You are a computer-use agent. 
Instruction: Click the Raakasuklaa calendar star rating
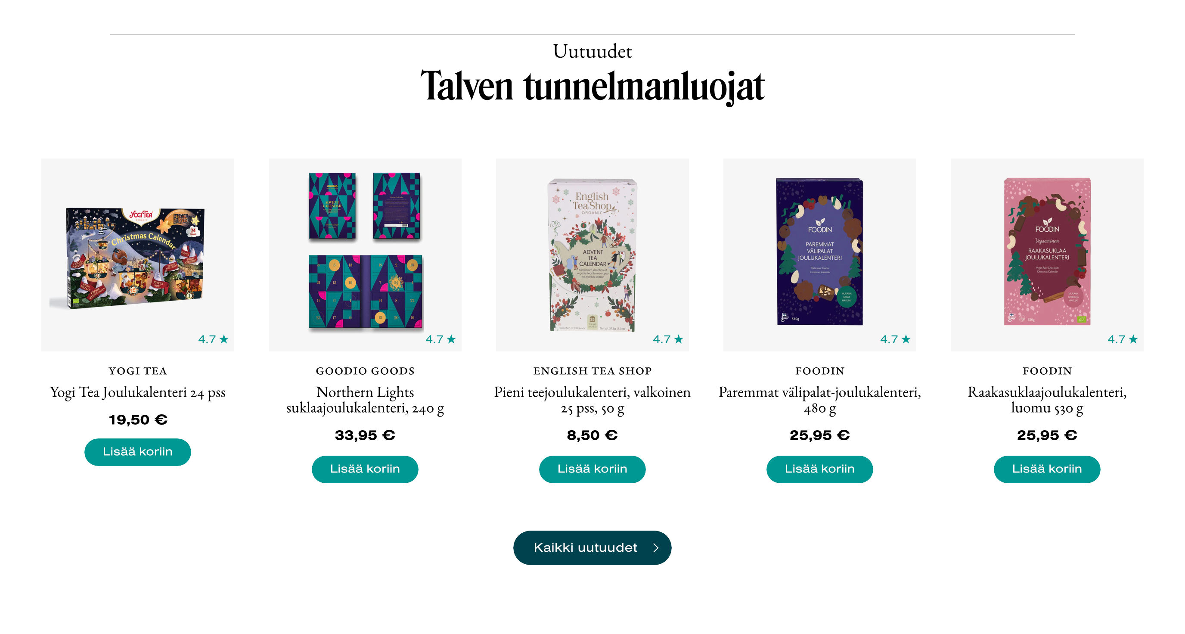[1122, 339]
